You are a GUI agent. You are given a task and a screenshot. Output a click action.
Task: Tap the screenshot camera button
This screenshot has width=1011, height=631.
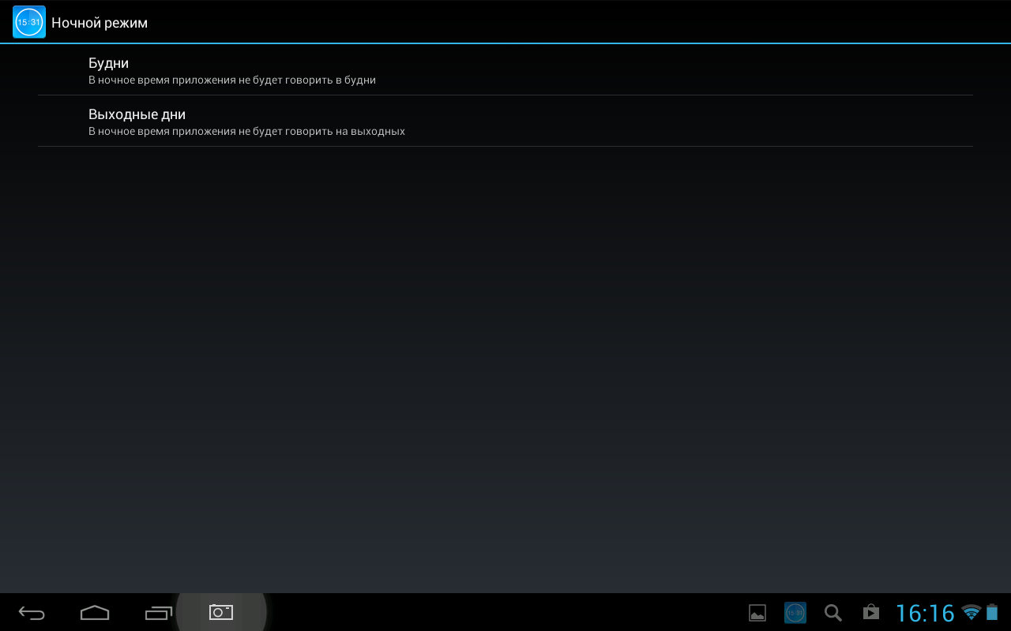point(221,612)
